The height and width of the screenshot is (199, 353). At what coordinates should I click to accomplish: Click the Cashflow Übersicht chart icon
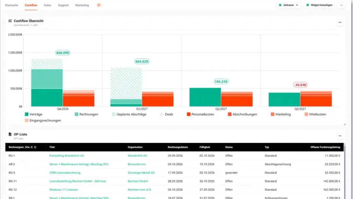click(x=10, y=21)
